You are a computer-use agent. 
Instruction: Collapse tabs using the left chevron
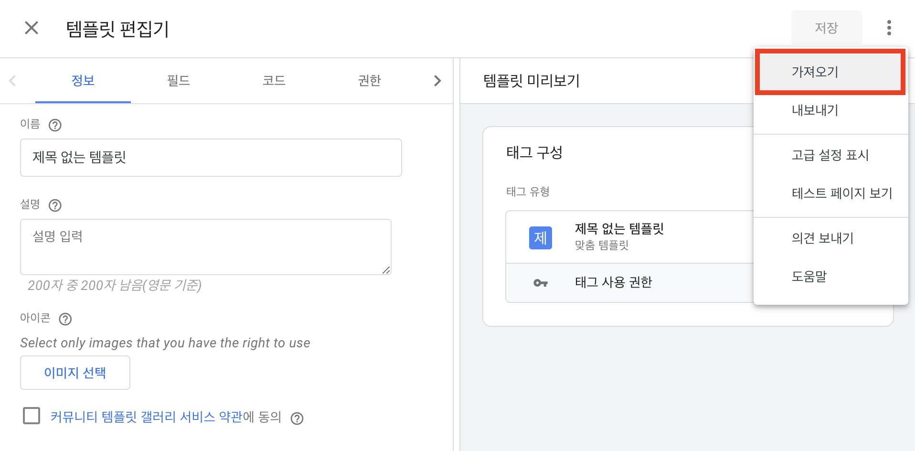tap(12, 81)
